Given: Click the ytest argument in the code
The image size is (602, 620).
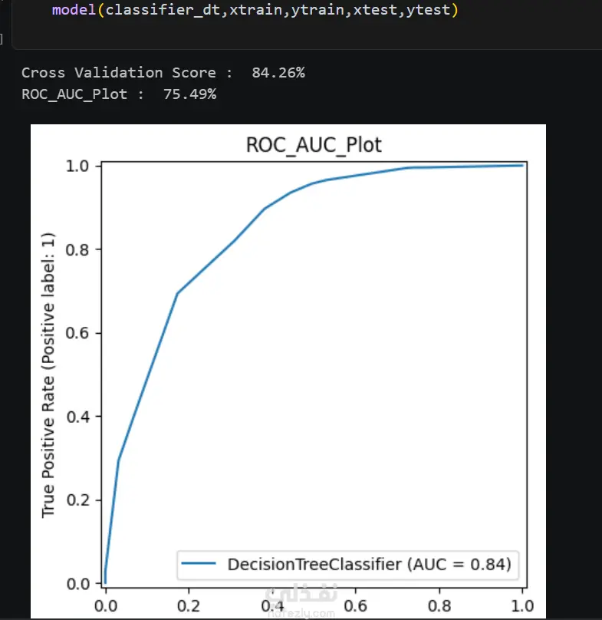Looking at the screenshot, I should [x=429, y=10].
